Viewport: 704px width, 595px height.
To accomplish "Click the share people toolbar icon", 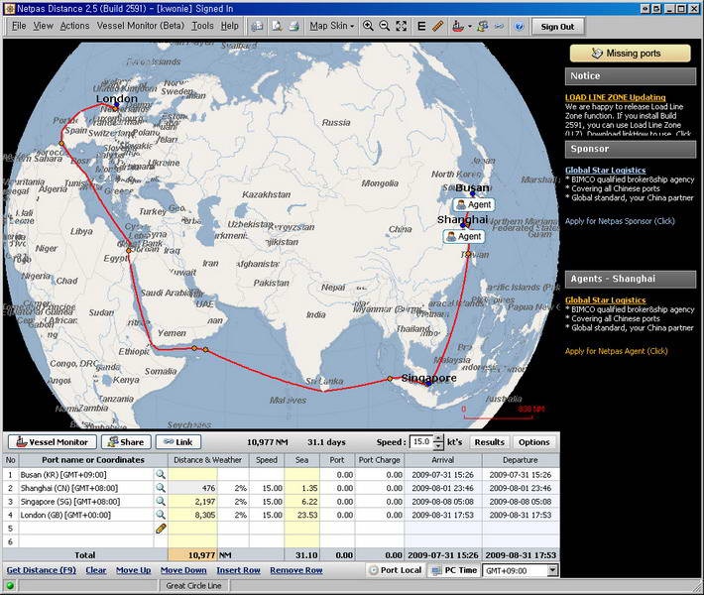I will tap(483, 26).
